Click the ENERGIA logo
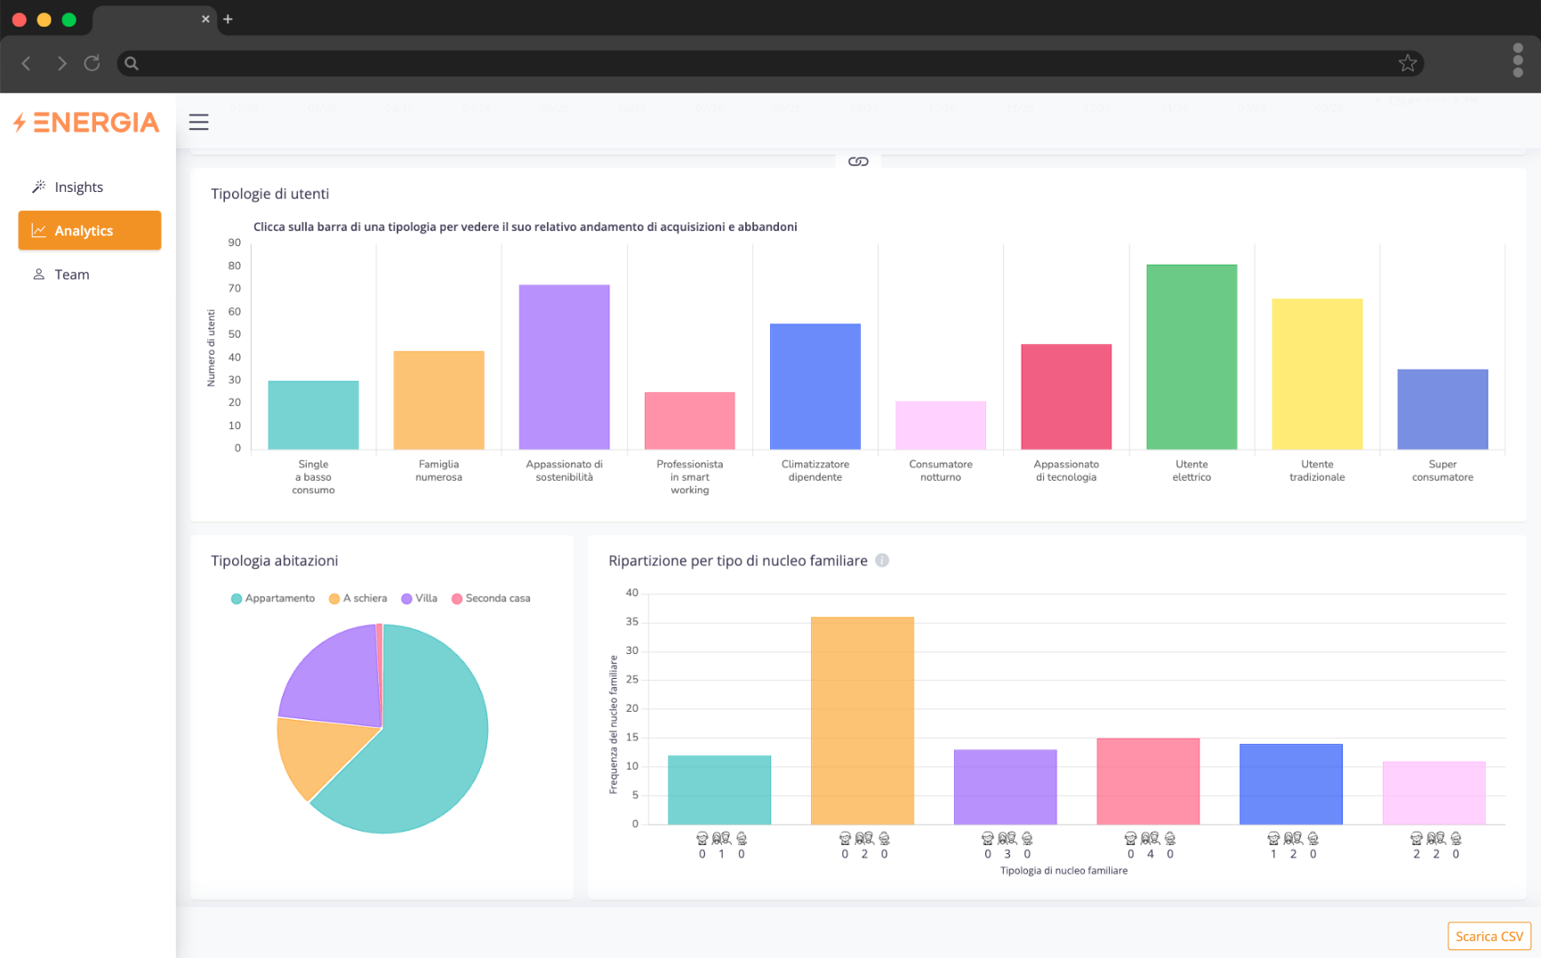1541x958 pixels. click(x=87, y=123)
